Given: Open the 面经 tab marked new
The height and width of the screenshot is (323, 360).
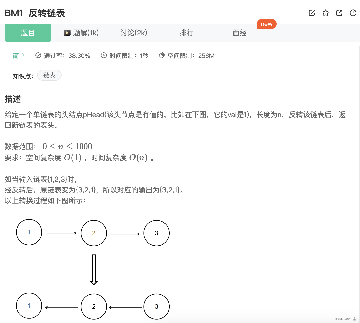Looking at the screenshot, I should click(239, 33).
